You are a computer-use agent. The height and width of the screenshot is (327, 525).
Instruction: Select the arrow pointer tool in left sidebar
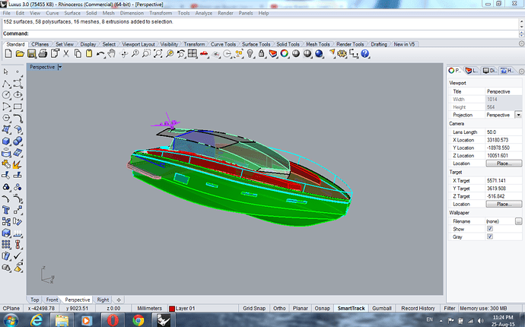pyautogui.click(x=6, y=71)
